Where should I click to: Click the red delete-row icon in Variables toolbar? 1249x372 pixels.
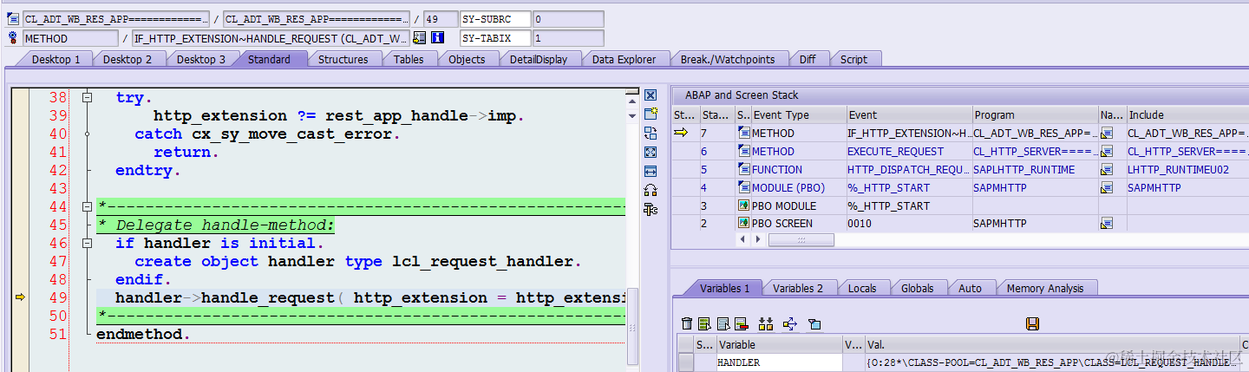point(742,323)
